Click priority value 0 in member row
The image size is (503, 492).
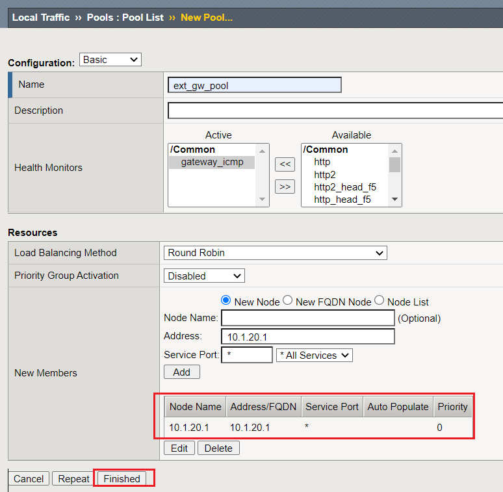[439, 428]
